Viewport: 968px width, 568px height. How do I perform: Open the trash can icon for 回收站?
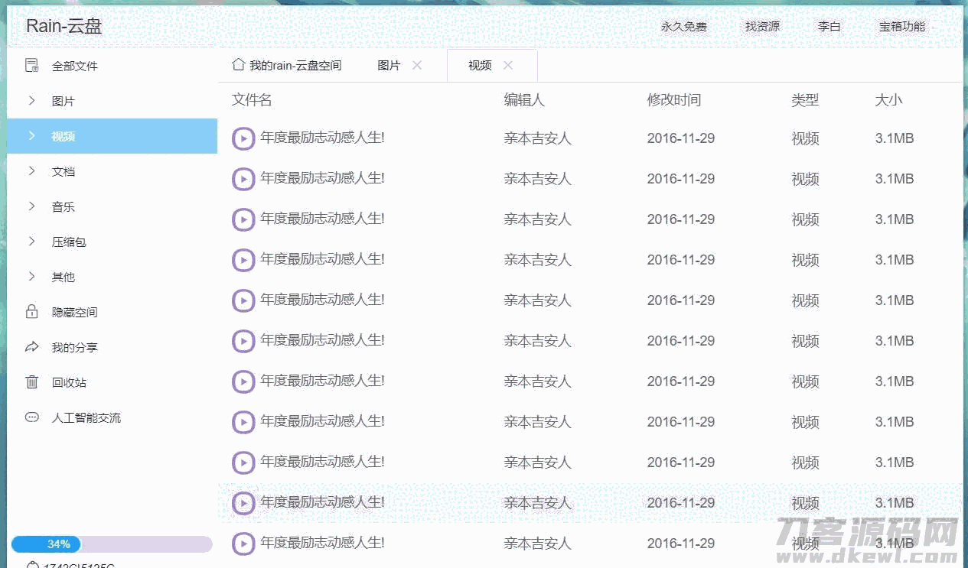click(x=31, y=382)
